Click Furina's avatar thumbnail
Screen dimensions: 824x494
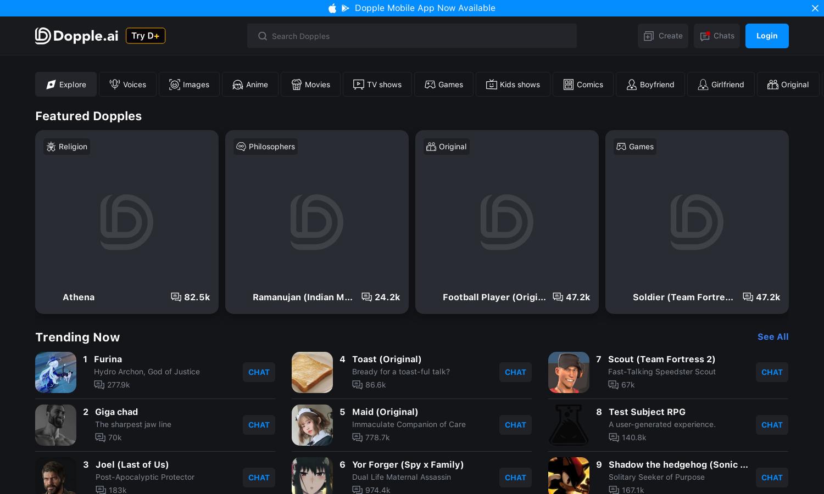point(55,372)
